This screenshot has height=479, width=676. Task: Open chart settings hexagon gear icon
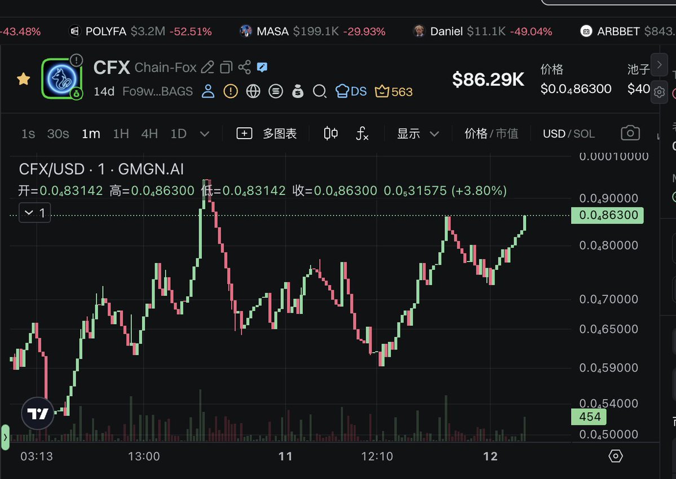[616, 456]
